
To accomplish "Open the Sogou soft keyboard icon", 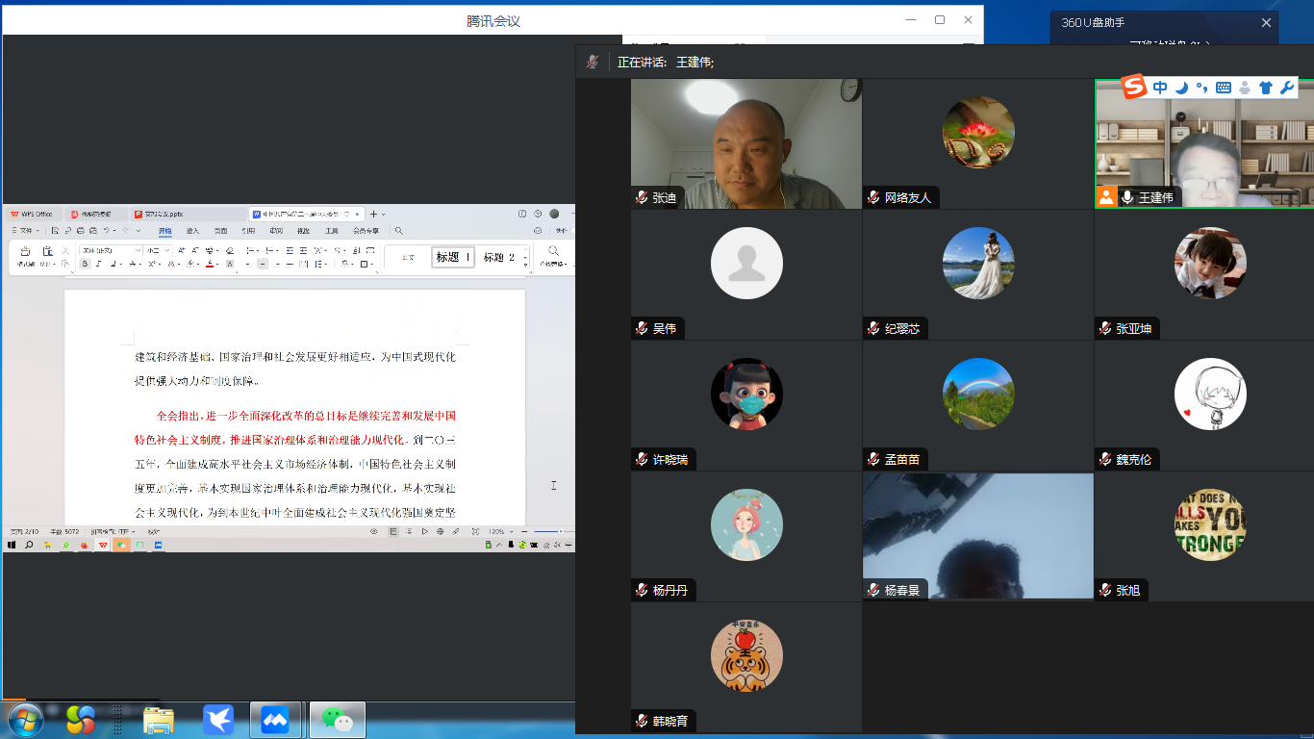I will tap(1224, 88).
